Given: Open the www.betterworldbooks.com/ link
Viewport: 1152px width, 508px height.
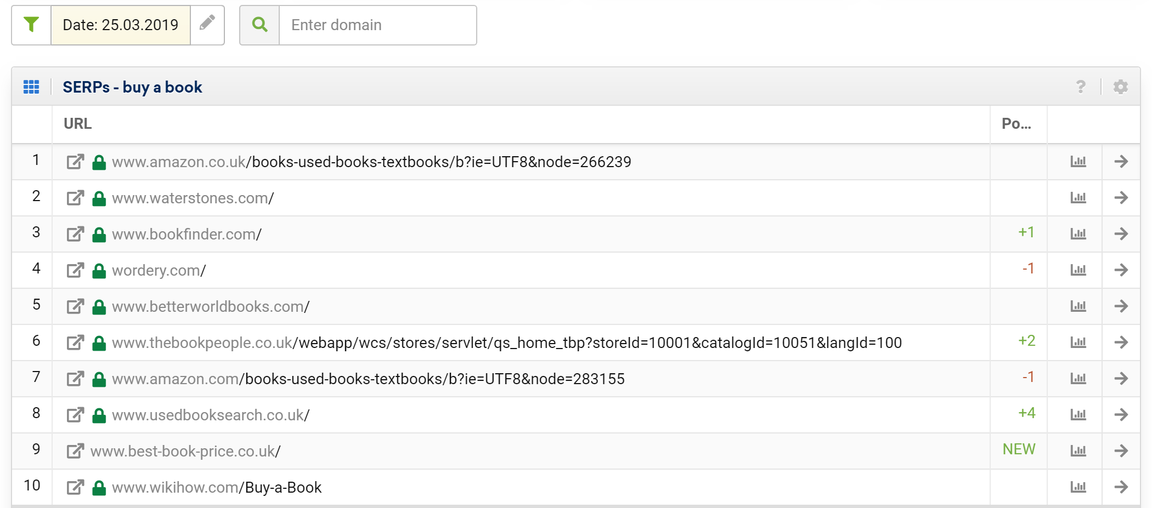Looking at the screenshot, I should (x=211, y=307).
